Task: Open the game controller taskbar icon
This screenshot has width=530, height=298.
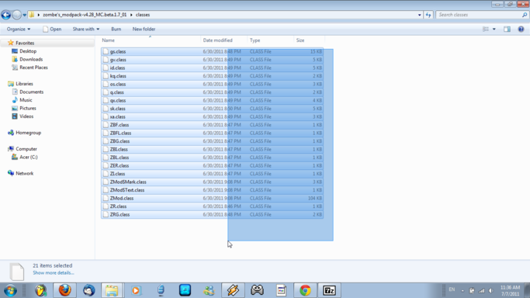Action: tap(257, 290)
